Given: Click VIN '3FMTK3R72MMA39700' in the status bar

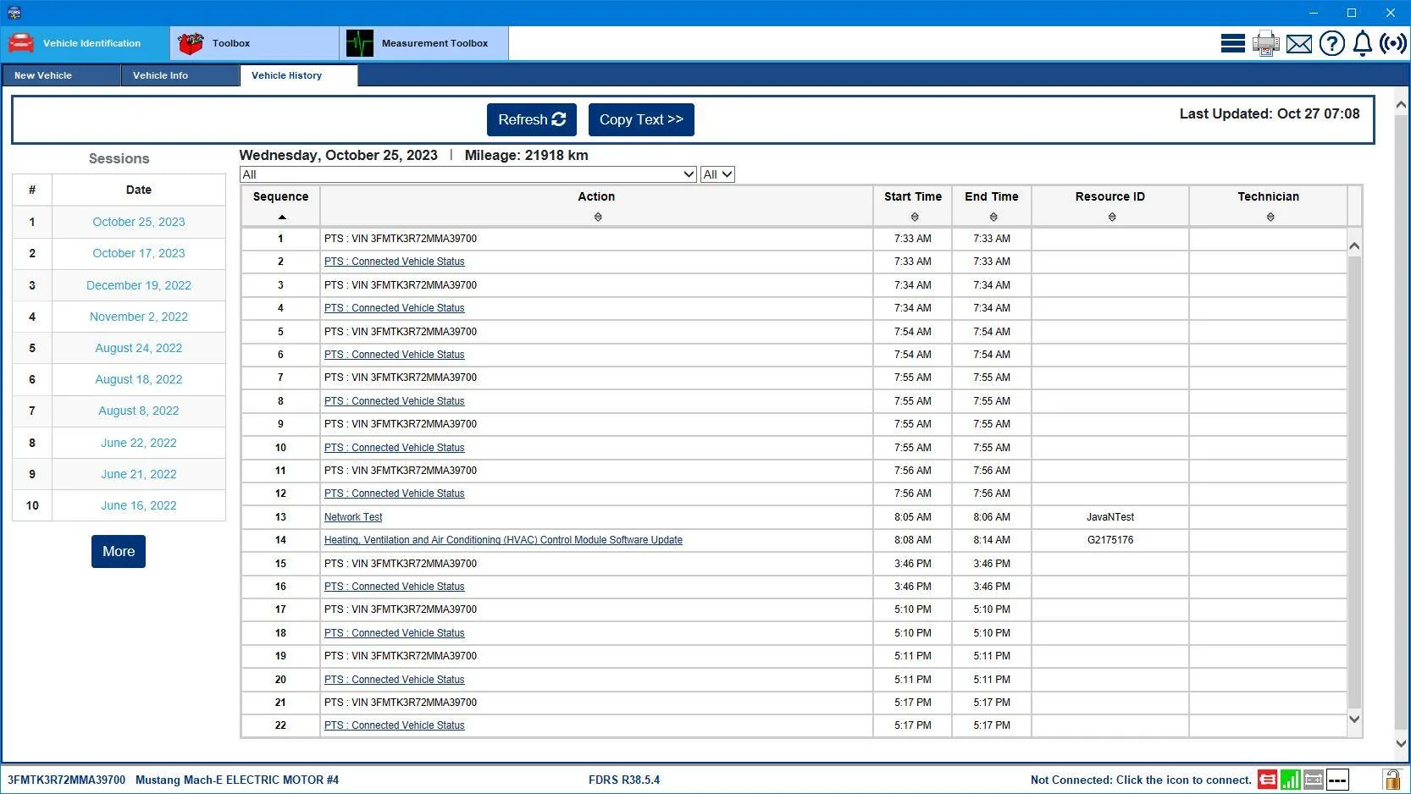Looking at the screenshot, I should pyautogui.click(x=66, y=780).
